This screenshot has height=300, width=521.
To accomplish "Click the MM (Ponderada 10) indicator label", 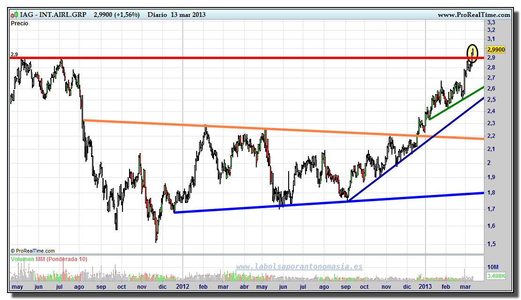I will pos(61,259).
